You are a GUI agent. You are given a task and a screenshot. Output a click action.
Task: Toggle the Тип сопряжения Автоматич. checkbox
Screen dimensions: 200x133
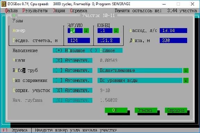[73, 81]
